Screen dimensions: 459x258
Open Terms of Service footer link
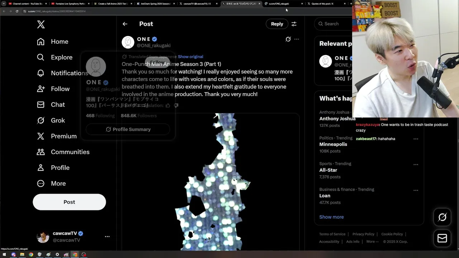click(332, 234)
